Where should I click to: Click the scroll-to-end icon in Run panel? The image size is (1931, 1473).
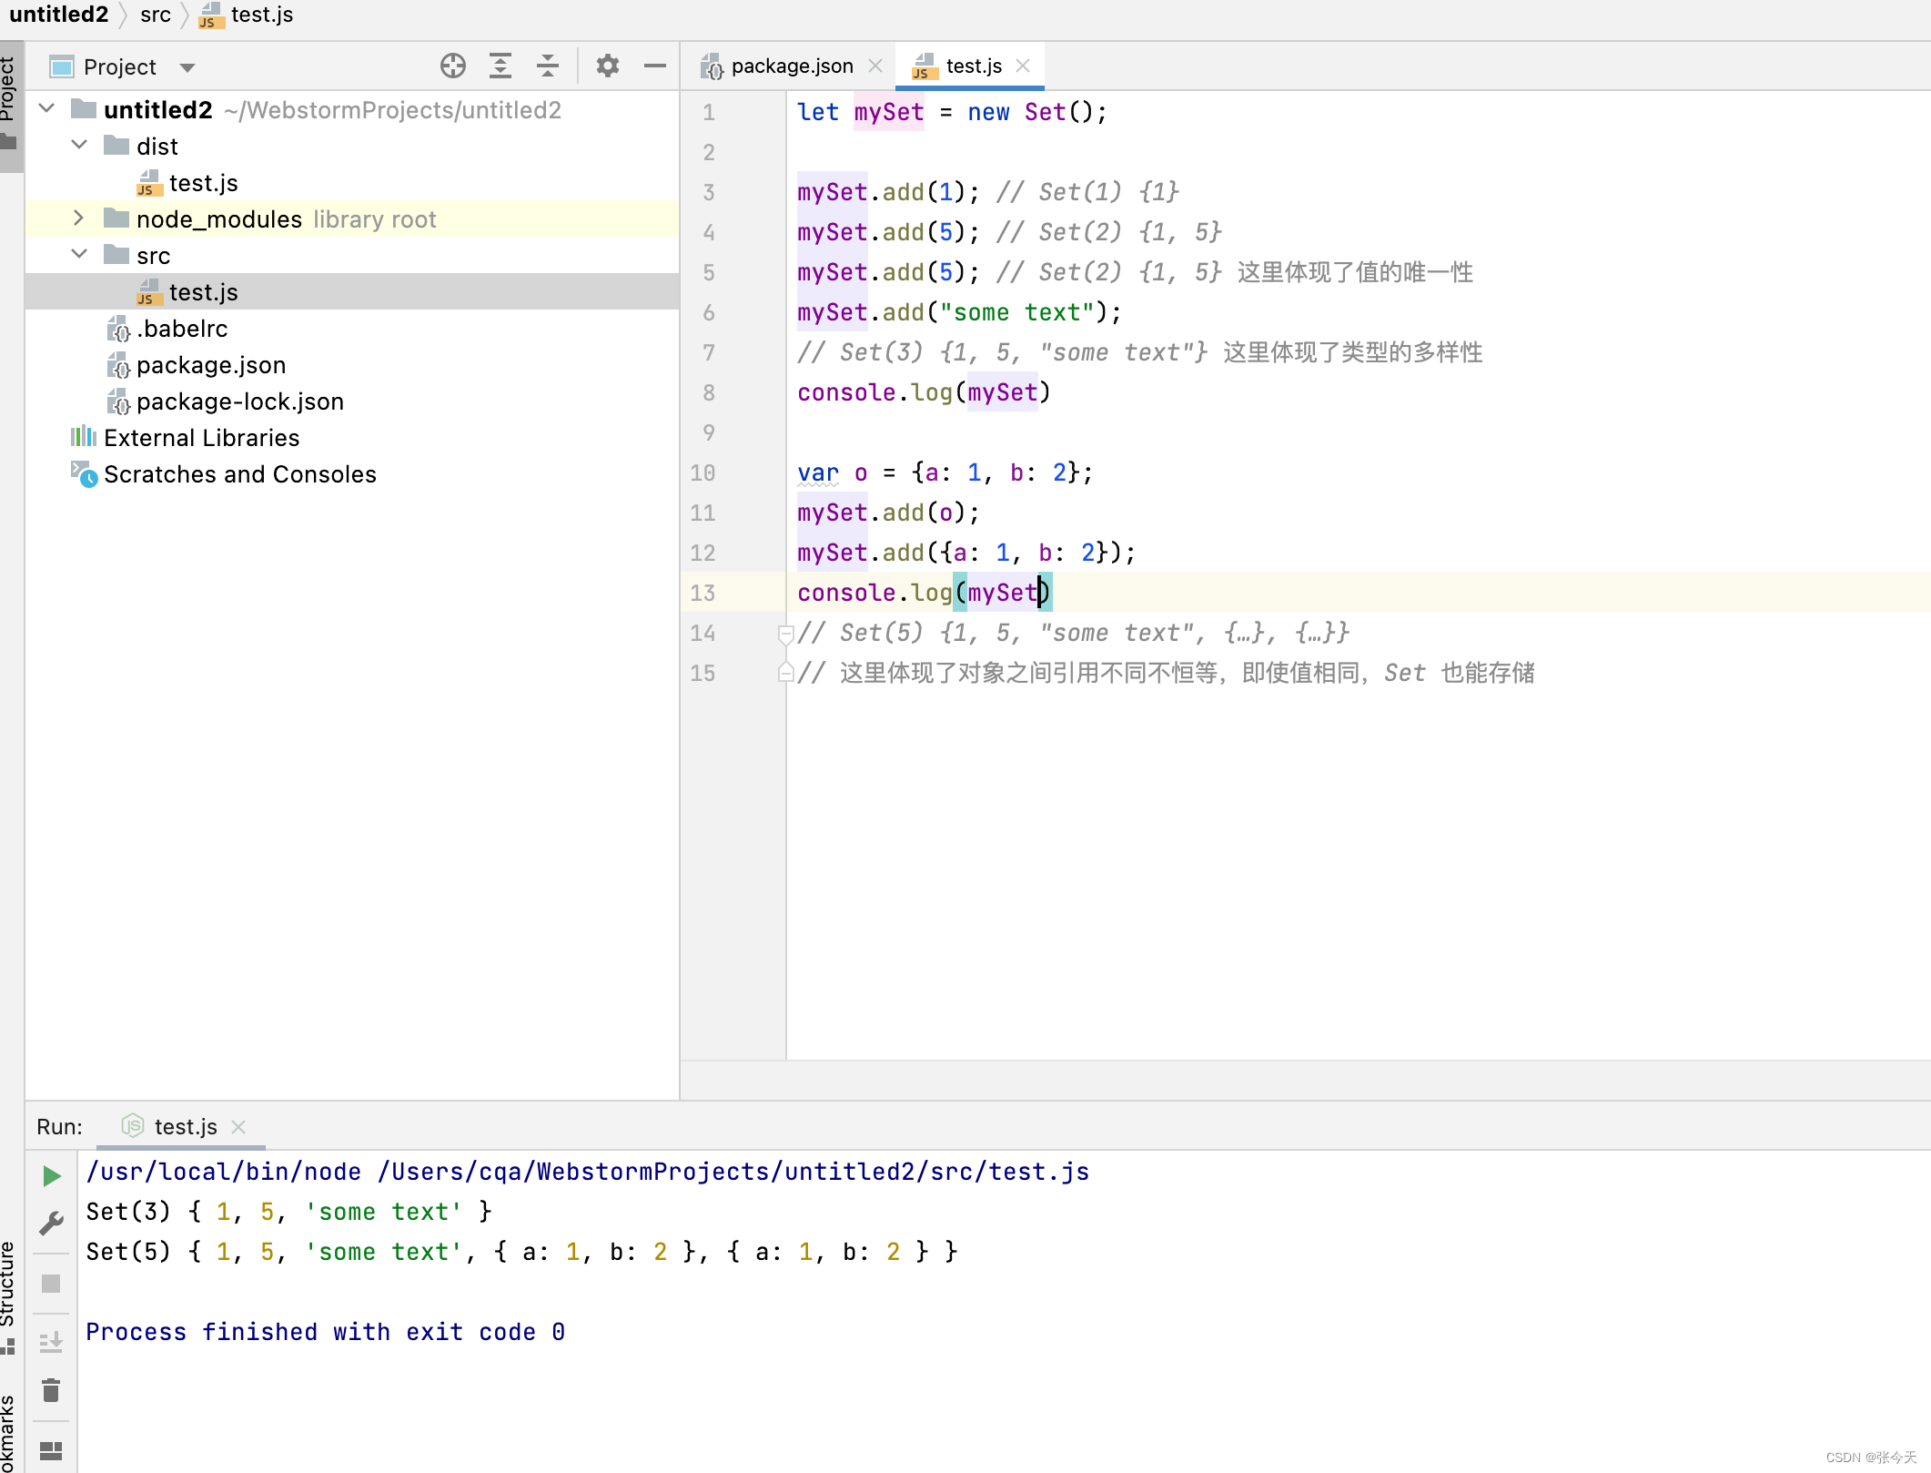pos(51,1342)
